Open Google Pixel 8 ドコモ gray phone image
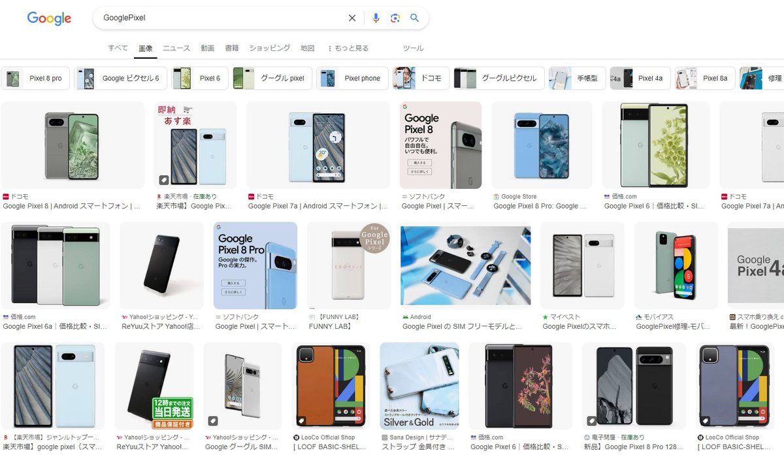The image size is (784, 455). [73, 145]
